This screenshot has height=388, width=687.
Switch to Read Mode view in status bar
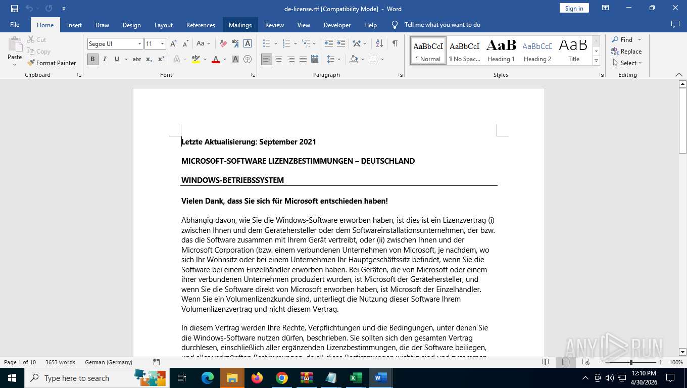coord(546,362)
